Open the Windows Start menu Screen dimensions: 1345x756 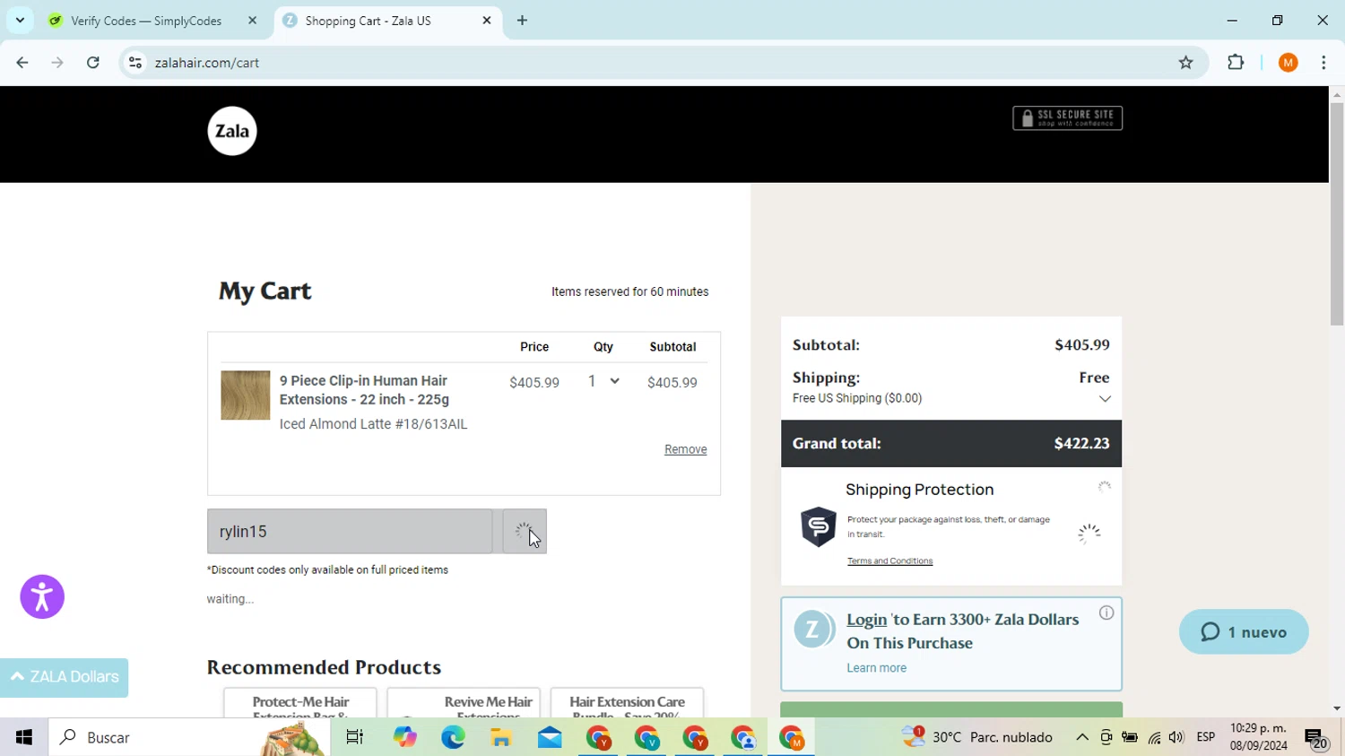(x=24, y=737)
